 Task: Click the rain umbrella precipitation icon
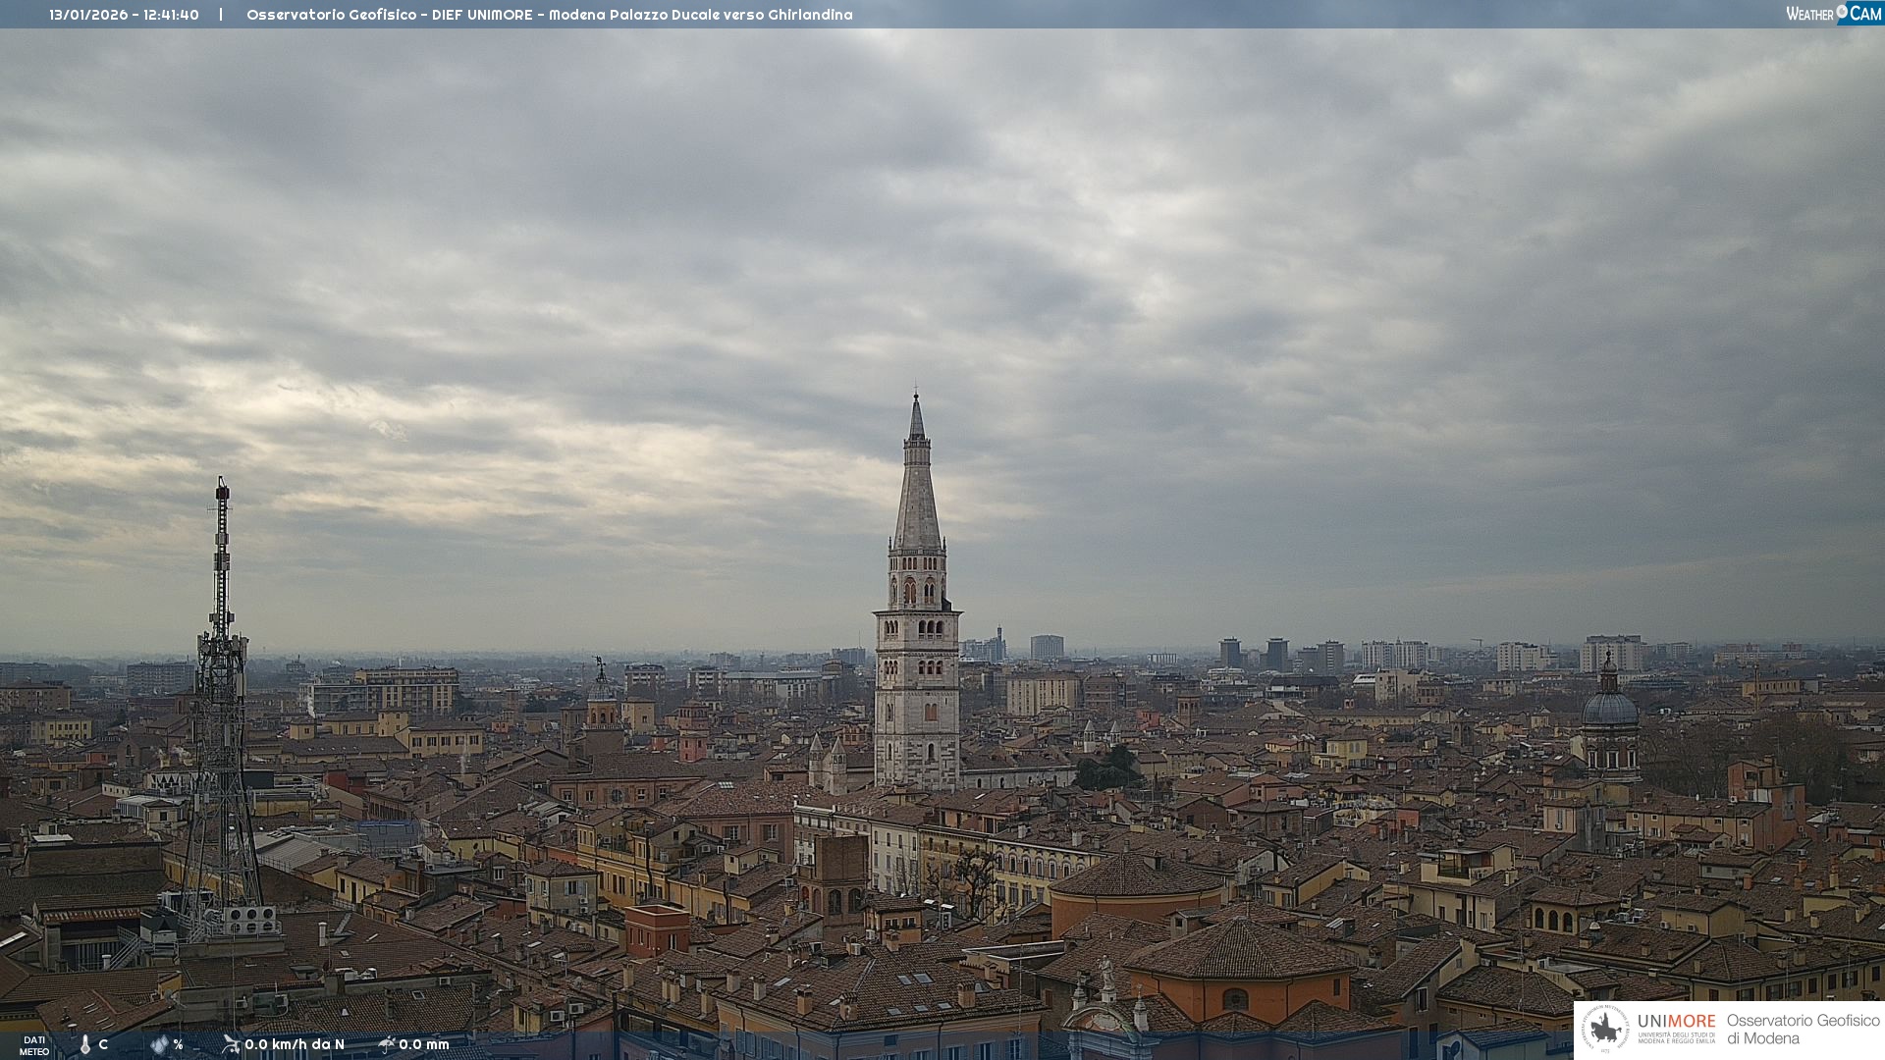(387, 1044)
